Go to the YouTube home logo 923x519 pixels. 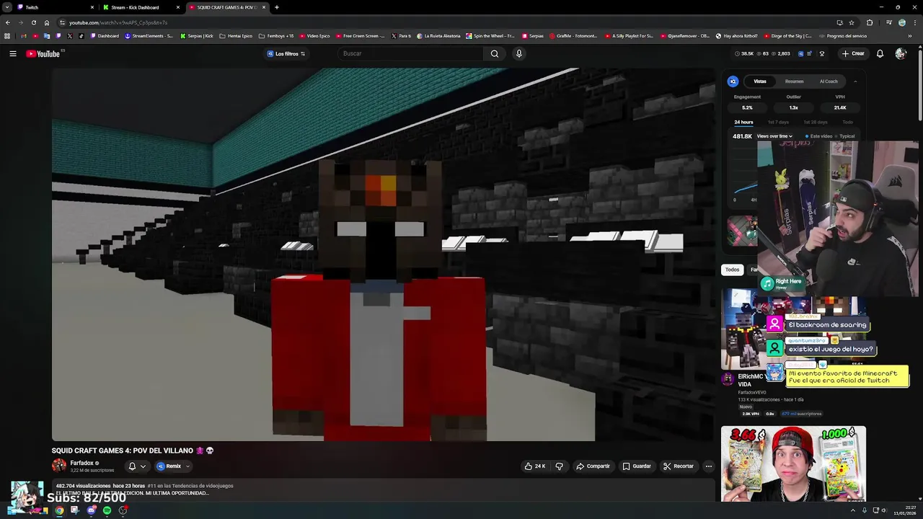(x=43, y=53)
